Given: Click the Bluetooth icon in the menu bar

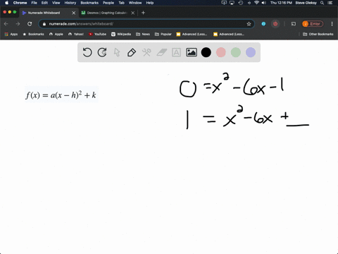Looking at the screenshot, I should pyautogui.click(x=249, y=3).
